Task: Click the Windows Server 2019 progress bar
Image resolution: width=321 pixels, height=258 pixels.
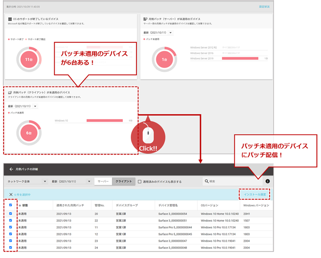Action: coord(240,58)
